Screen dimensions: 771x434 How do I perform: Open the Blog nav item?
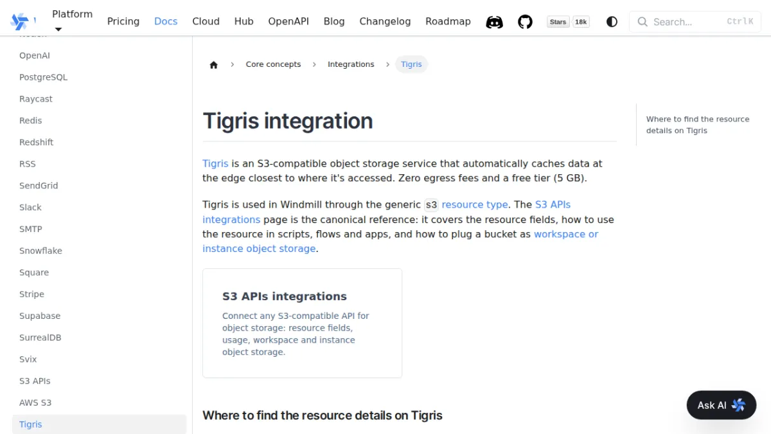coord(334,21)
